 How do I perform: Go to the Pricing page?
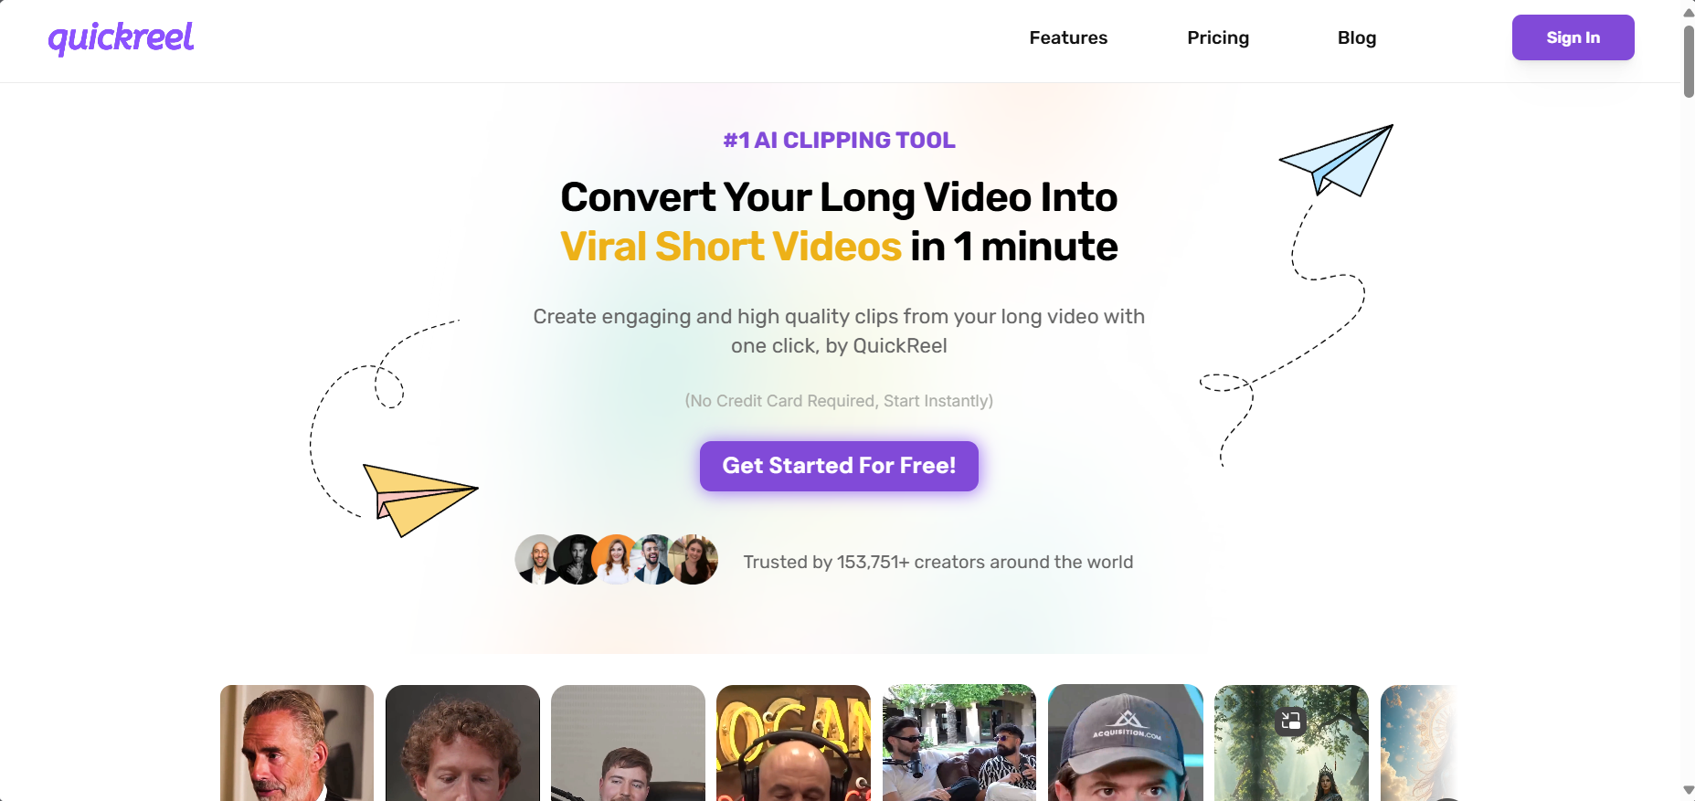click(1218, 37)
